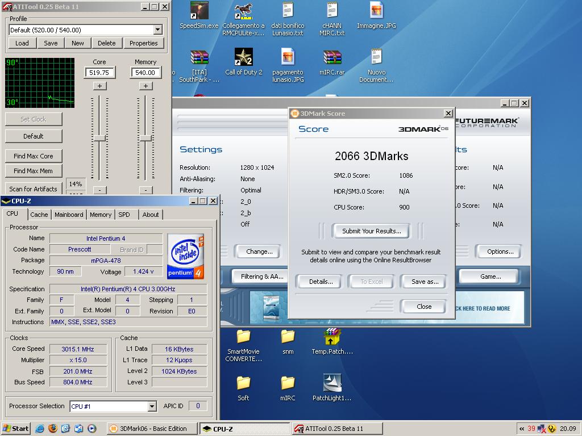582x436 pixels.
Task: Click Scan for Artifacts in ATITool
Action: click(x=34, y=188)
